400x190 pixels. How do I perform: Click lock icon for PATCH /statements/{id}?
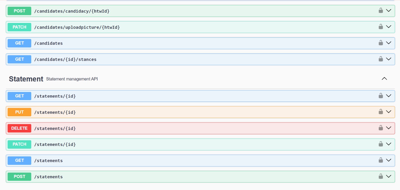[381, 144]
